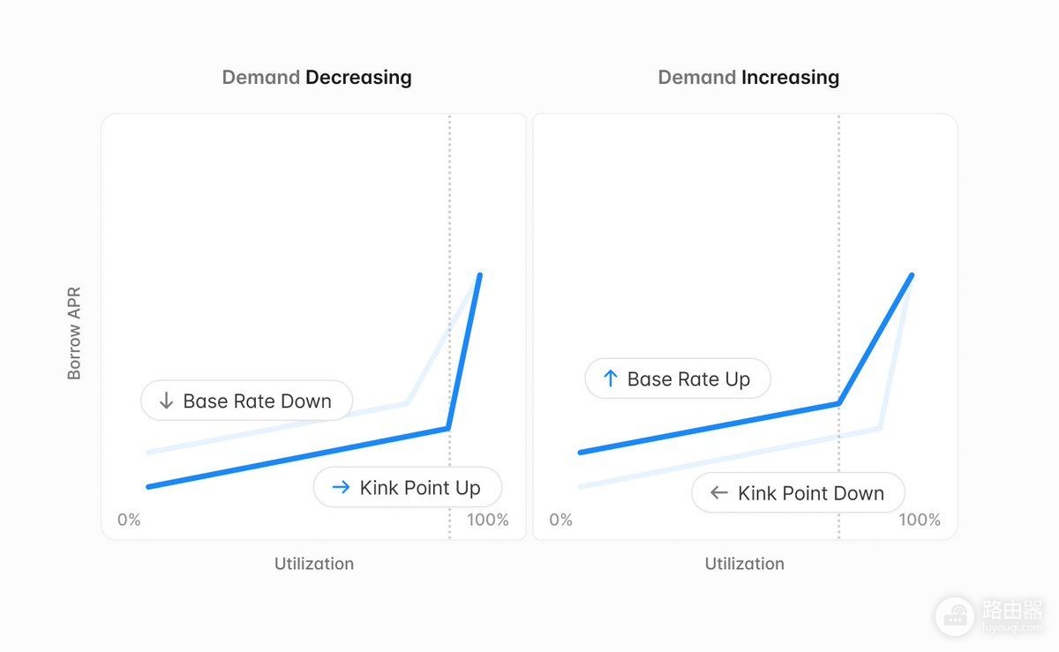Select the Base Rate Up pill label
This screenshot has width=1059, height=652.
[x=678, y=379]
